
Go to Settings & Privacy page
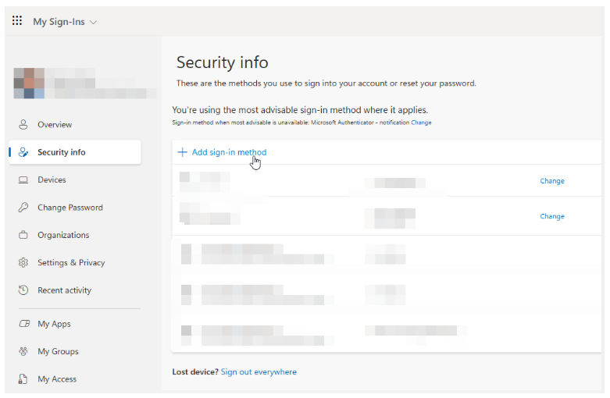pyautogui.click(x=70, y=263)
